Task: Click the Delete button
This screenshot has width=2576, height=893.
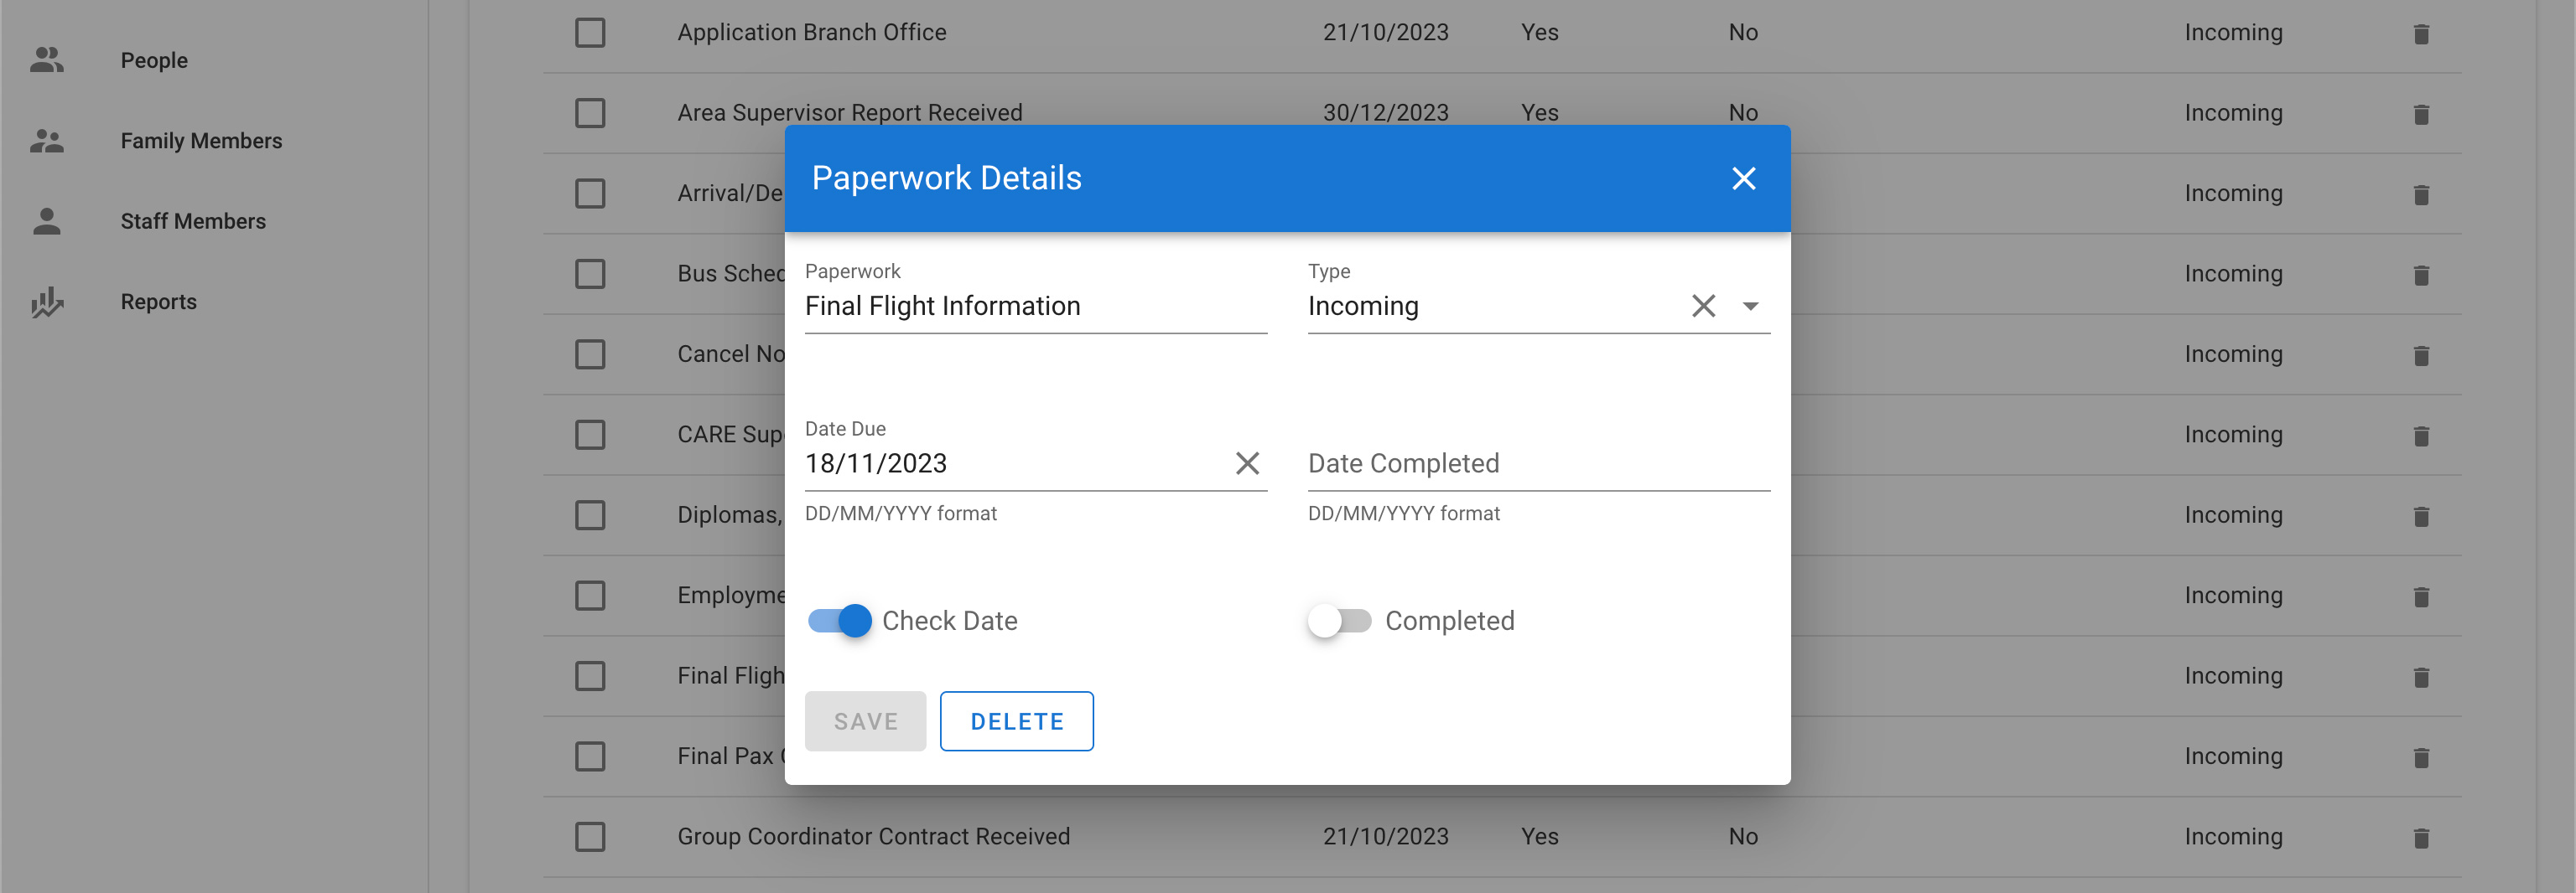Action: click(x=1016, y=721)
